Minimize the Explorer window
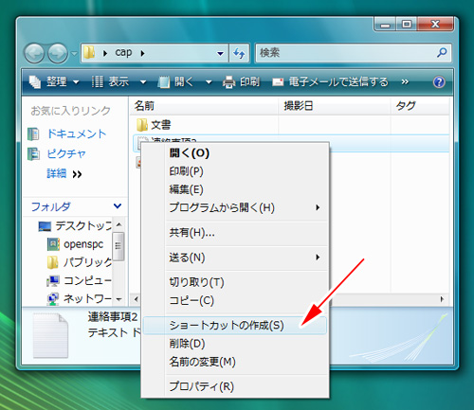 (x=385, y=25)
